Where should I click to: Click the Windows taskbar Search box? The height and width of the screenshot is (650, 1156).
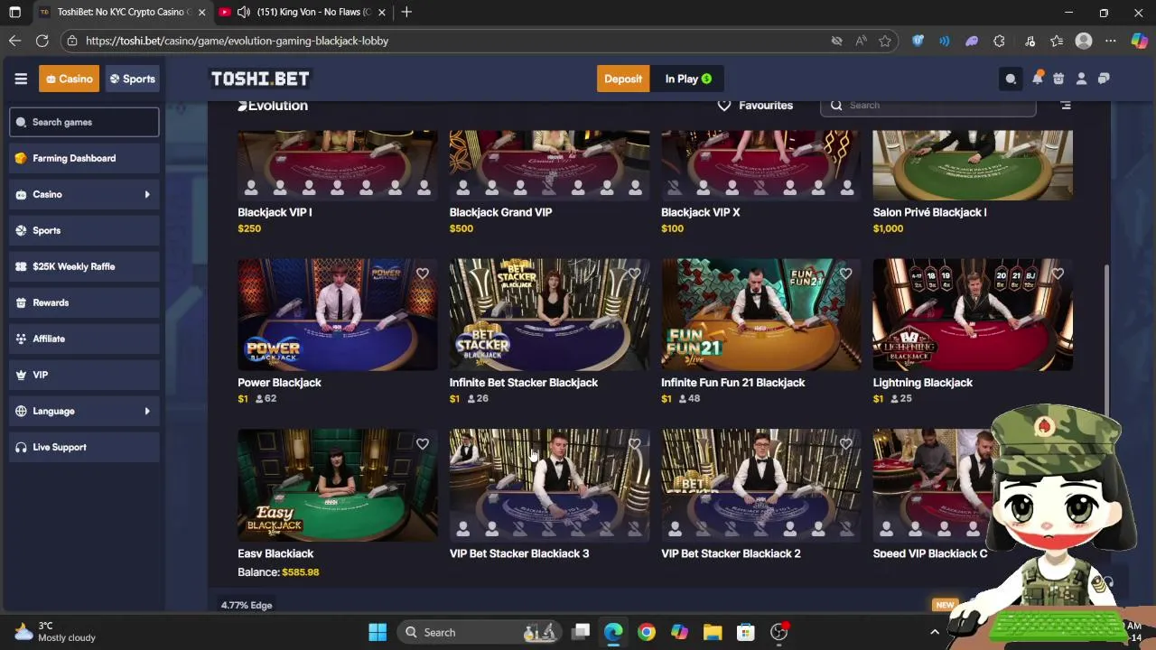point(480,632)
